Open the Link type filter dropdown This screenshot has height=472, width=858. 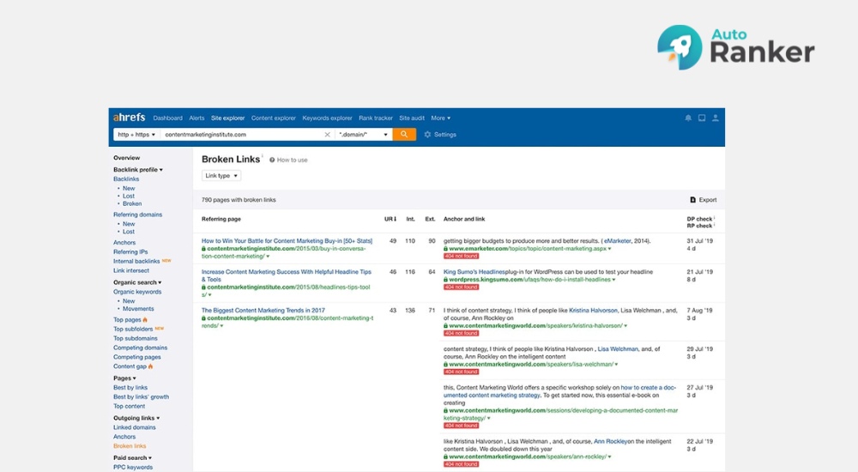click(221, 176)
